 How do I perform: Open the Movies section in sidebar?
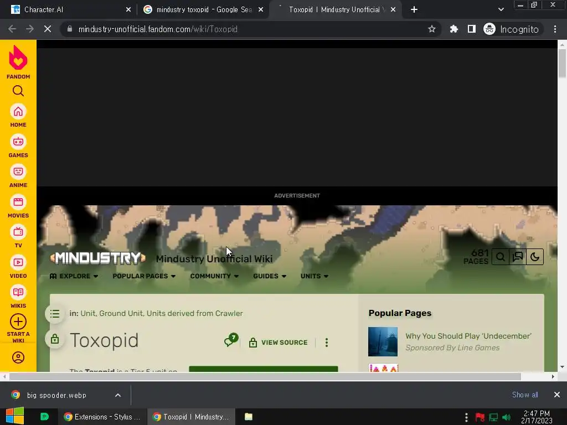tap(18, 206)
